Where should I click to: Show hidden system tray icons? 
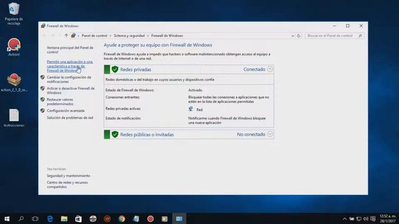tap(344, 218)
